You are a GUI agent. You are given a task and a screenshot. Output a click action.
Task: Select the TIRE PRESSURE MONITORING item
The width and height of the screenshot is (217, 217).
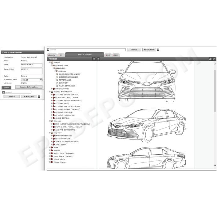point(67,142)
